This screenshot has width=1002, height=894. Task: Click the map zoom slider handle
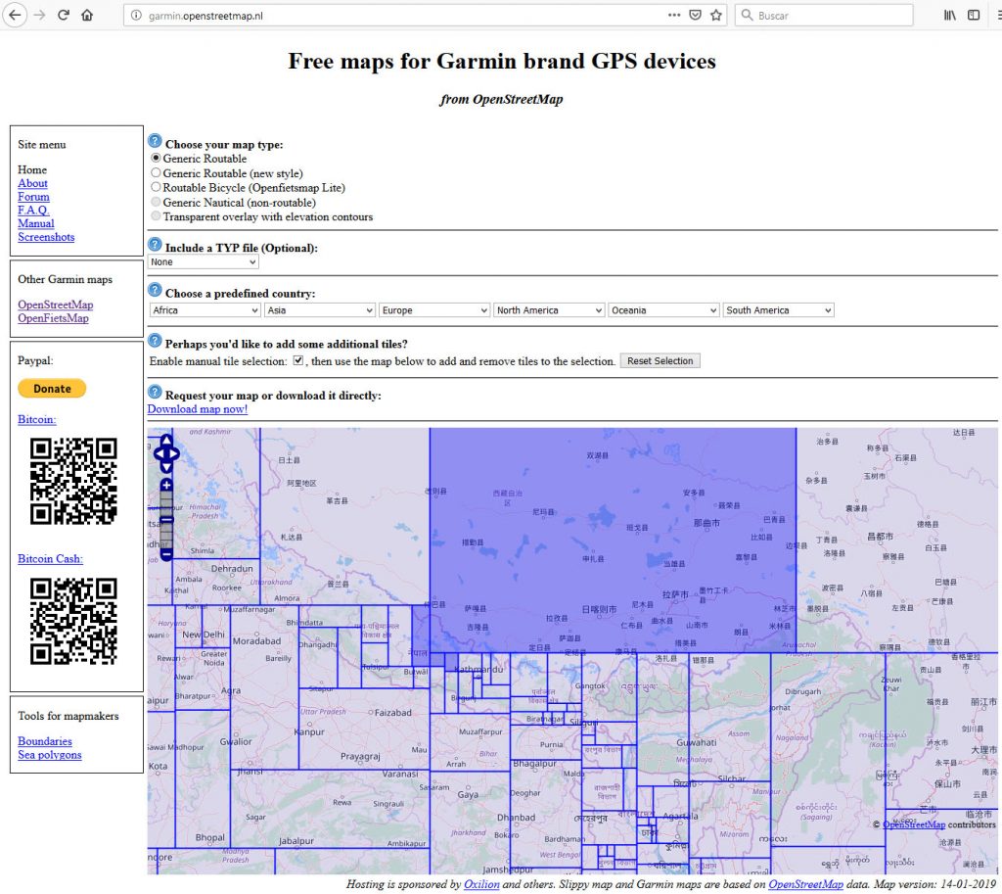point(166,519)
